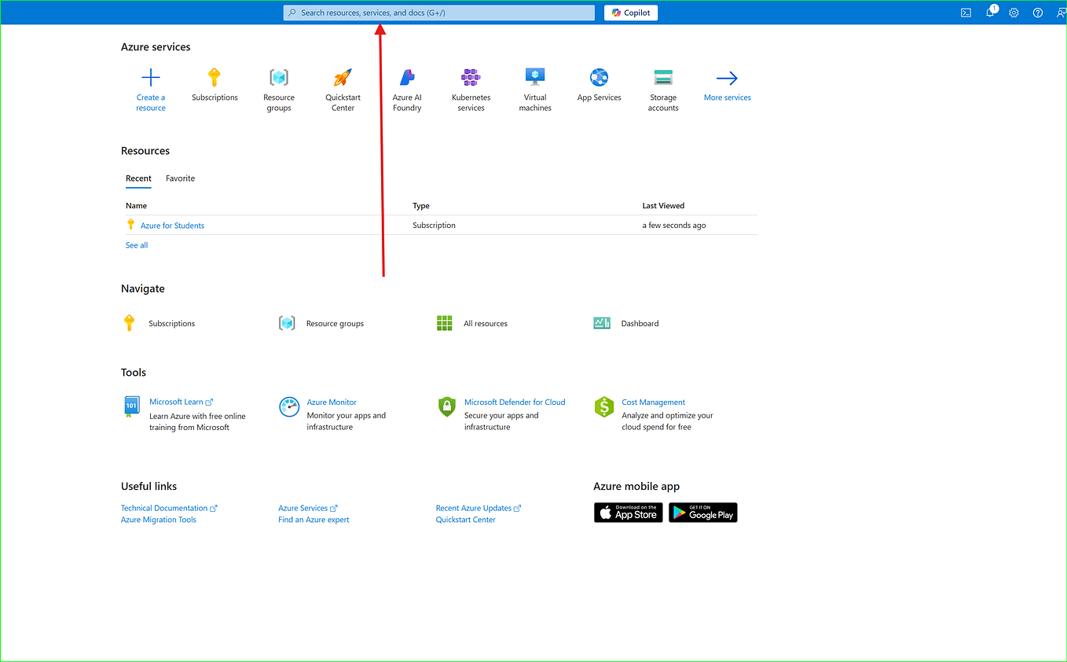Click the search resources input field
The width and height of the screenshot is (1067, 662).
coord(438,13)
